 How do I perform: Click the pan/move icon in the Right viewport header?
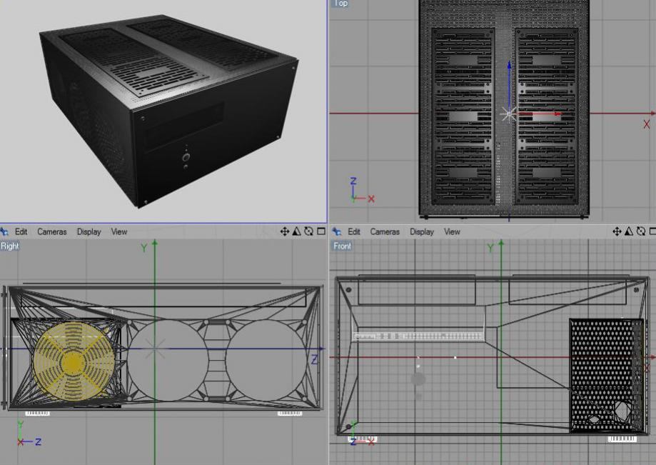point(286,231)
